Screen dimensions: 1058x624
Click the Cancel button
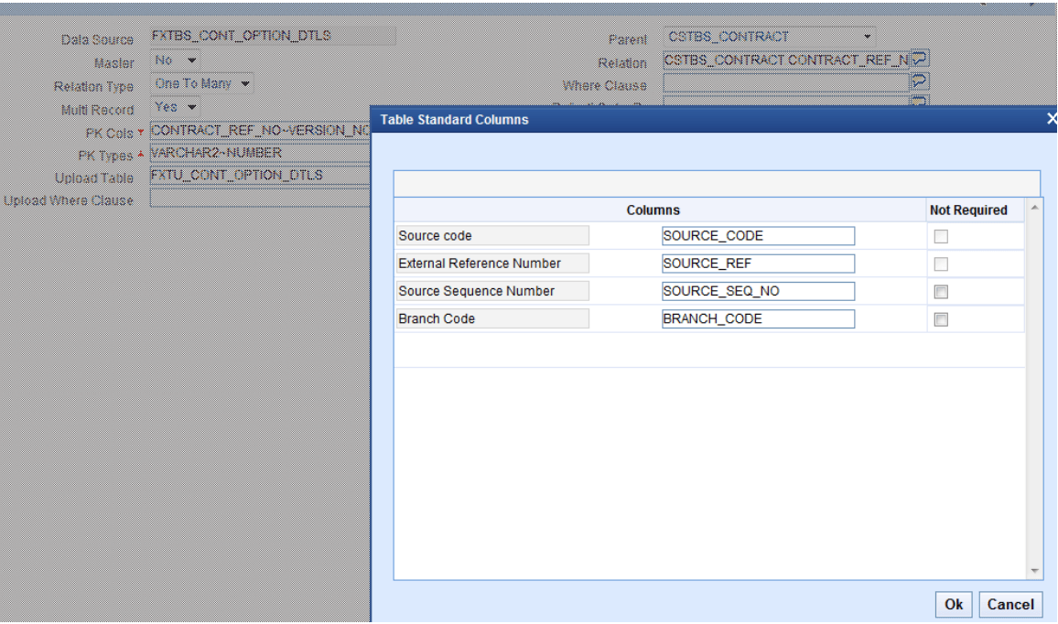point(1010,604)
